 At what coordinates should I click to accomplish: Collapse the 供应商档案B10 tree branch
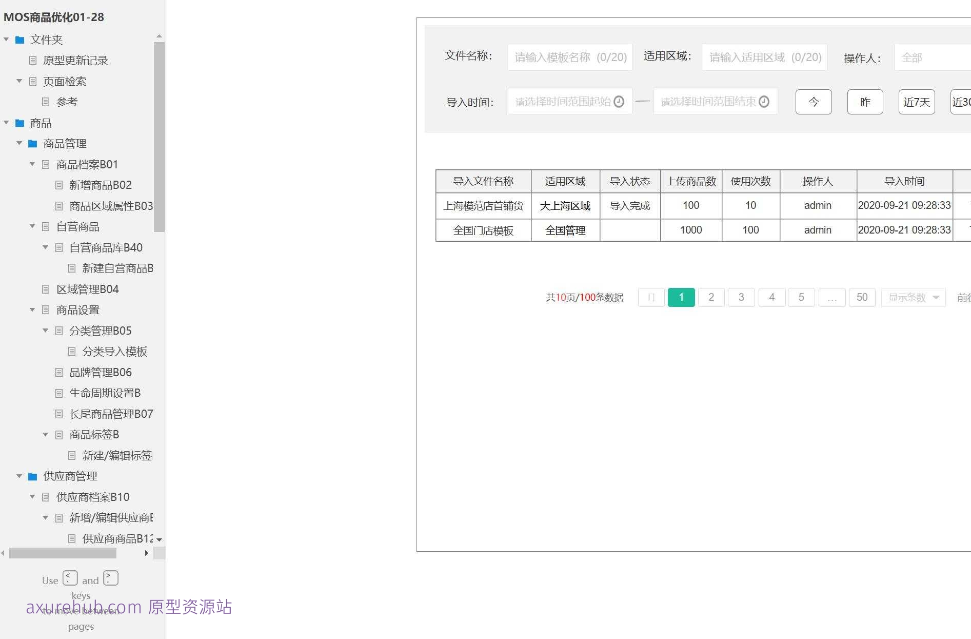click(x=32, y=497)
